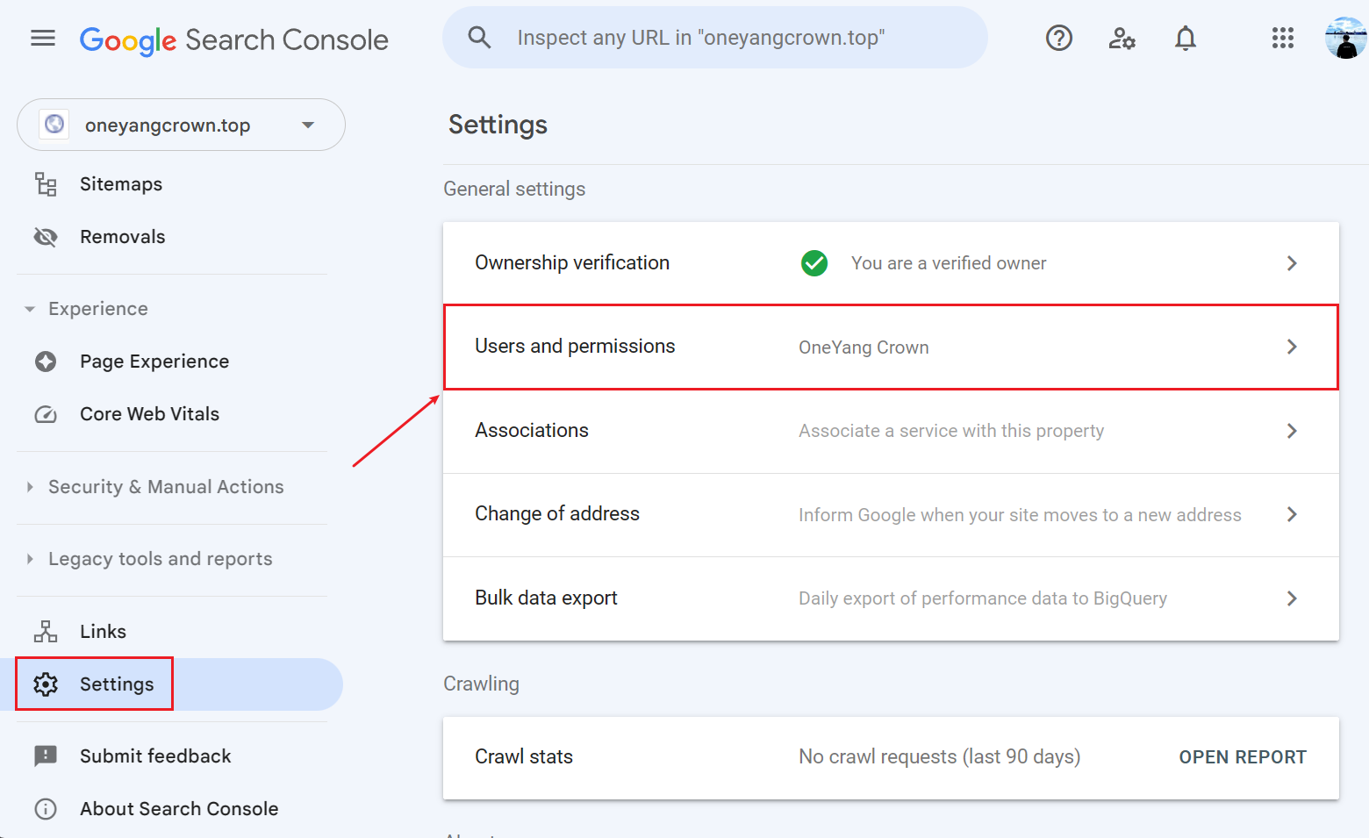The width and height of the screenshot is (1369, 838).
Task: Open the hamburger main menu
Action: [x=43, y=38]
